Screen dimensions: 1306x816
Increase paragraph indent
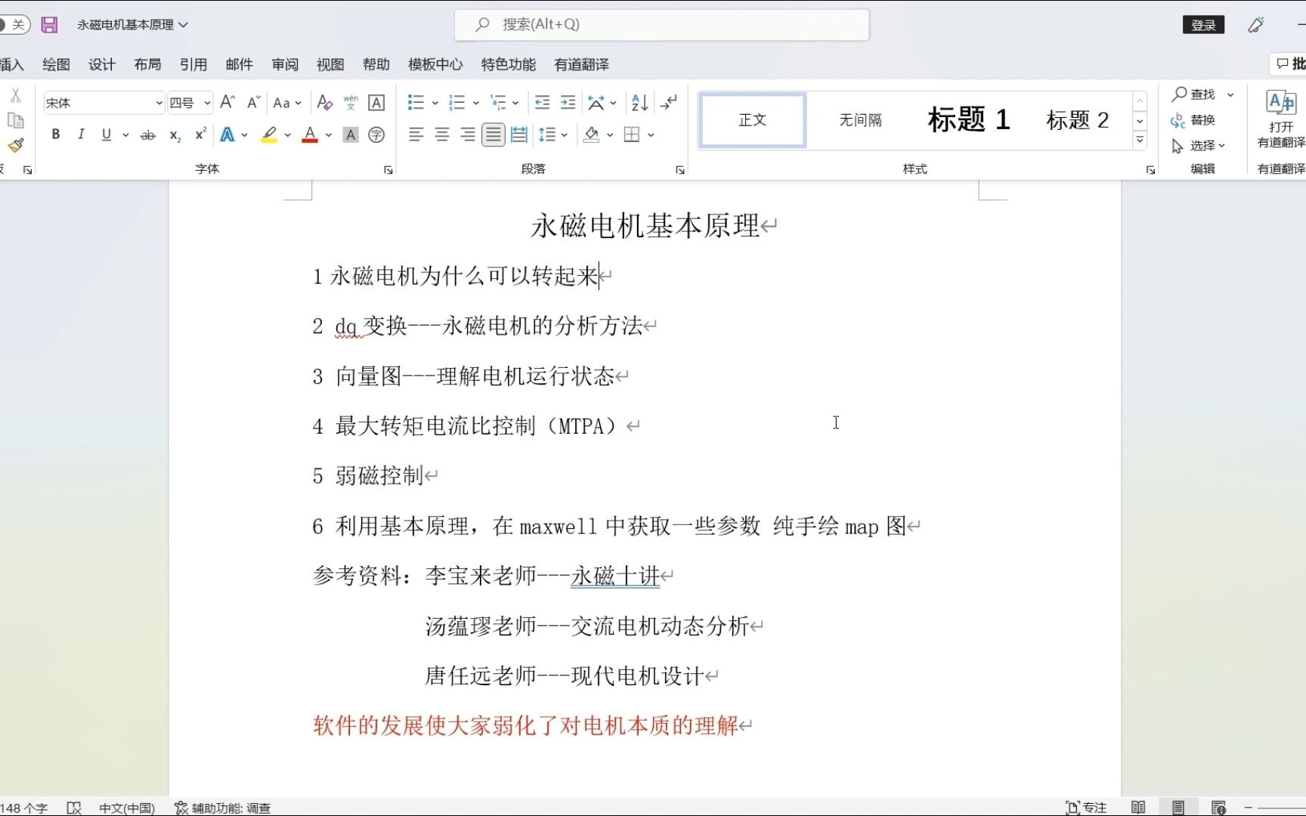point(568,102)
